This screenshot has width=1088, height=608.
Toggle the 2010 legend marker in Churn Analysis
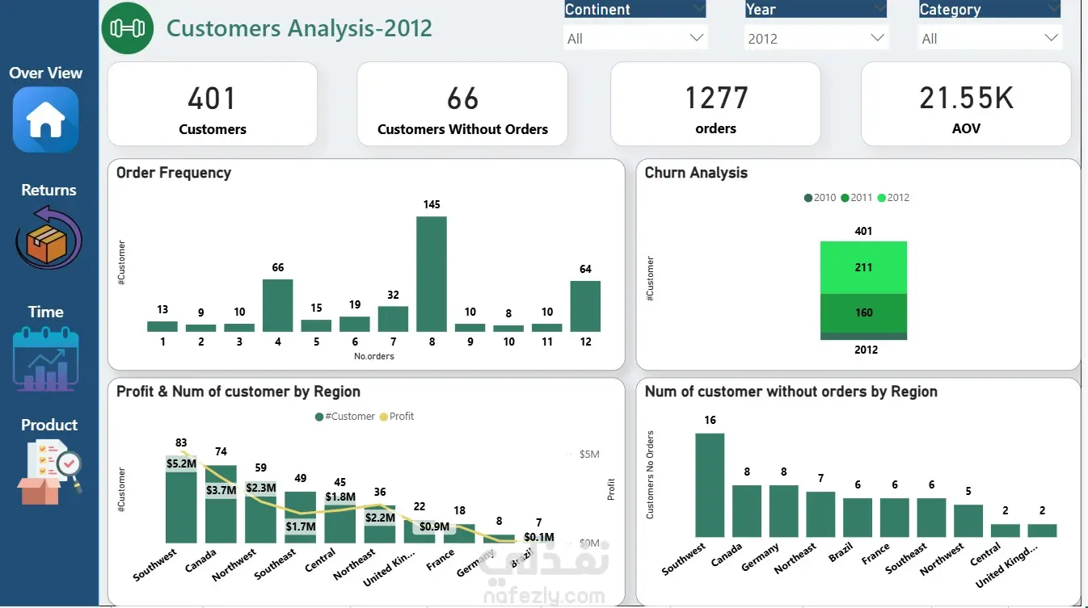(808, 198)
